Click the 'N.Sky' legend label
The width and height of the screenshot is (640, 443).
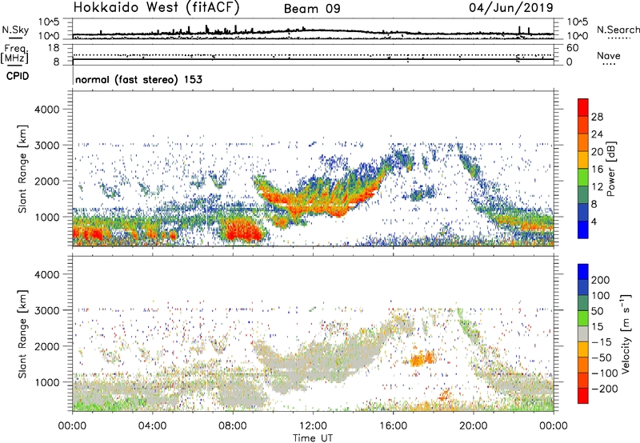[x=15, y=30]
